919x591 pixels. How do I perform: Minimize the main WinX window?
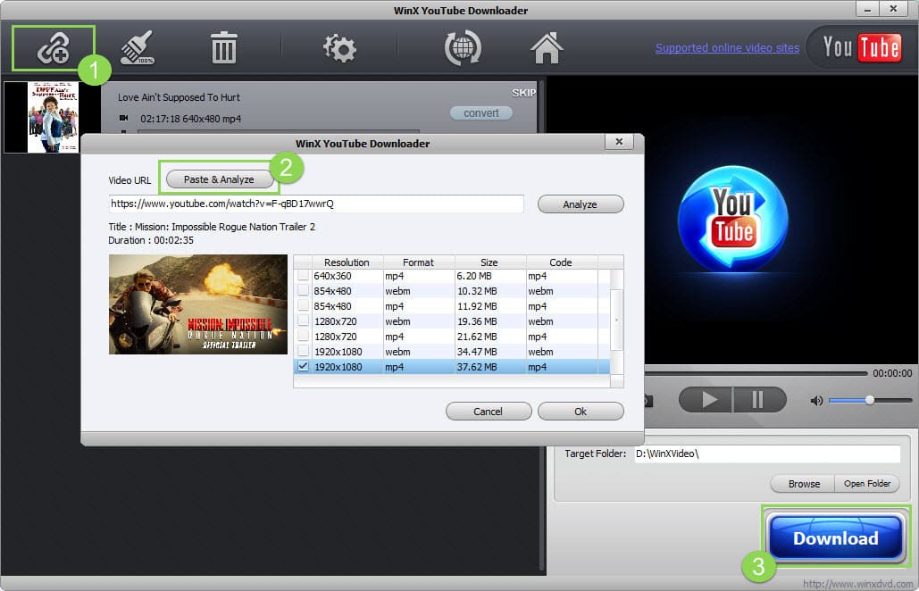point(867,9)
